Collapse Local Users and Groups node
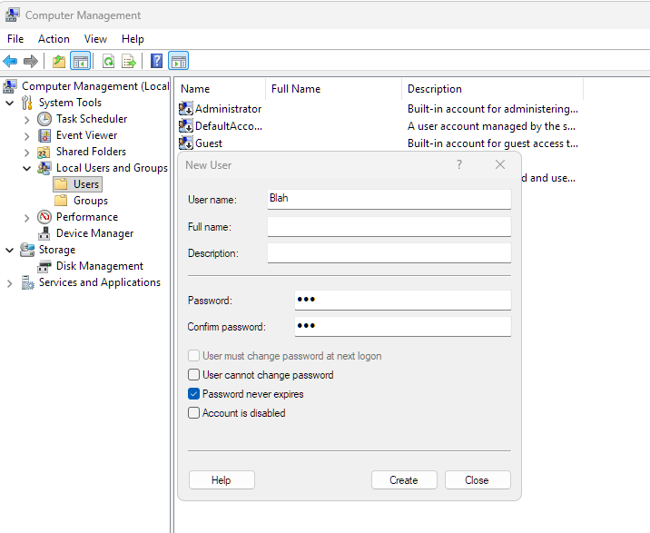This screenshot has width=650, height=533. click(27, 168)
